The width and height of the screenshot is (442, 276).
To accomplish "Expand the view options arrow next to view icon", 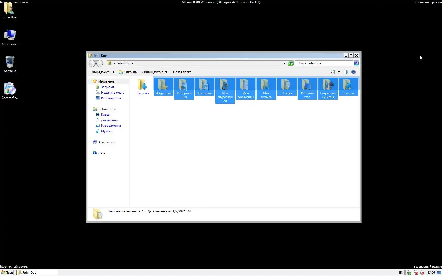I will 339,72.
